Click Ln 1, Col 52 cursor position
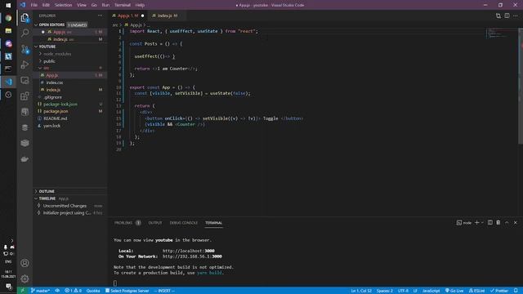The width and height of the screenshot is (523, 294). pyautogui.click(x=361, y=291)
